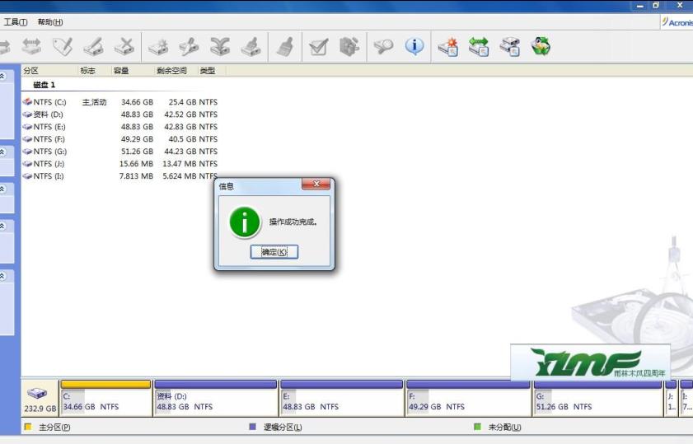Click the grayed cleanup brush toolbar icon

(x=285, y=46)
